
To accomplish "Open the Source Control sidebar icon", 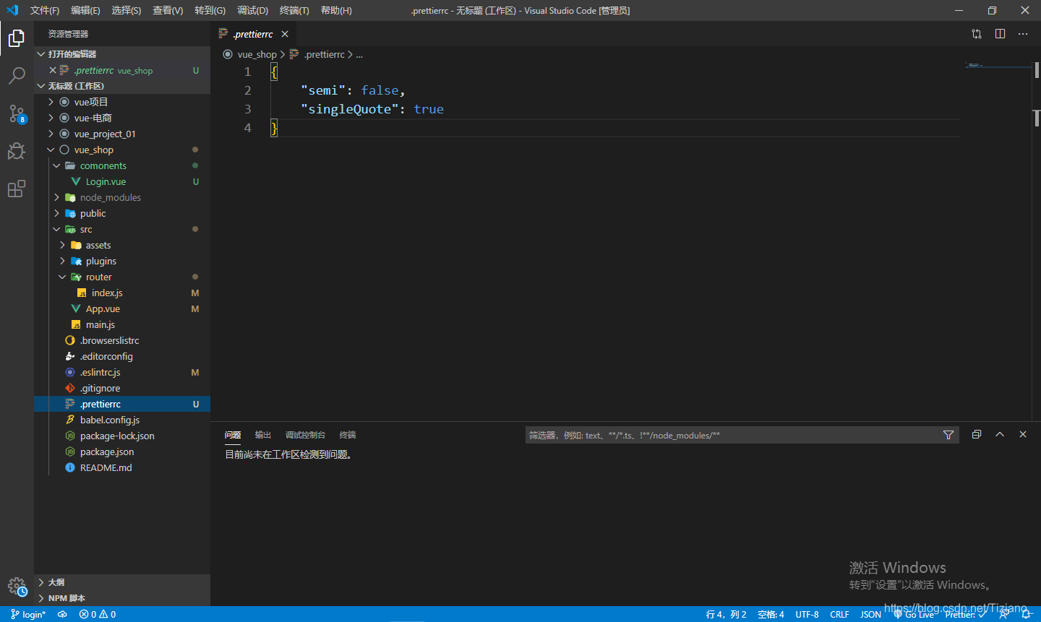I will 16,113.
